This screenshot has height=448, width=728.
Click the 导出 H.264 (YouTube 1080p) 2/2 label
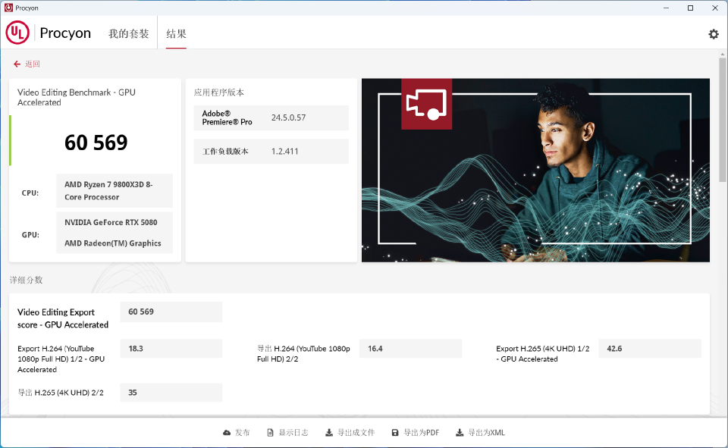tap(303, 354)
